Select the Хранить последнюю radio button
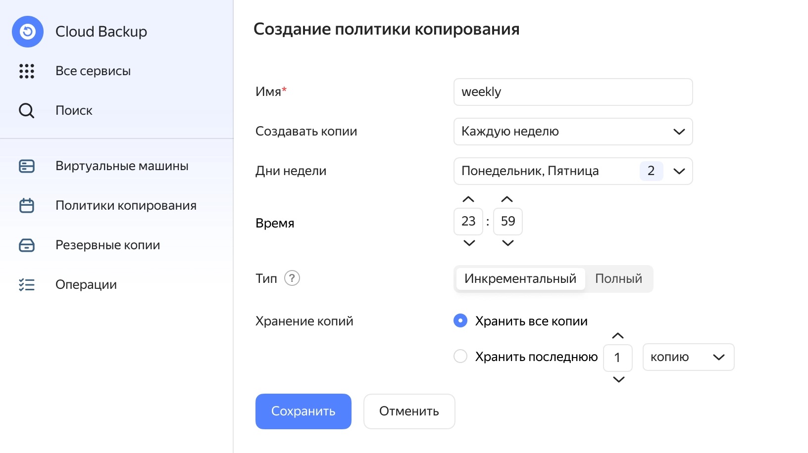 pyautogui.click(x=460, y=357)
